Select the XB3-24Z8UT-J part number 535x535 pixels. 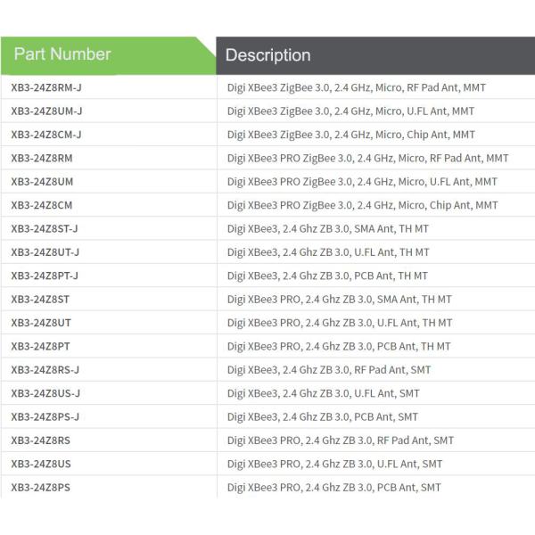[45, 252]
